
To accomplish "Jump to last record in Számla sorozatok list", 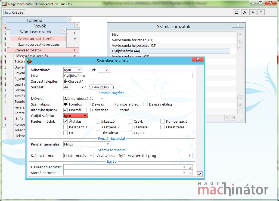I will pos(240,111).
